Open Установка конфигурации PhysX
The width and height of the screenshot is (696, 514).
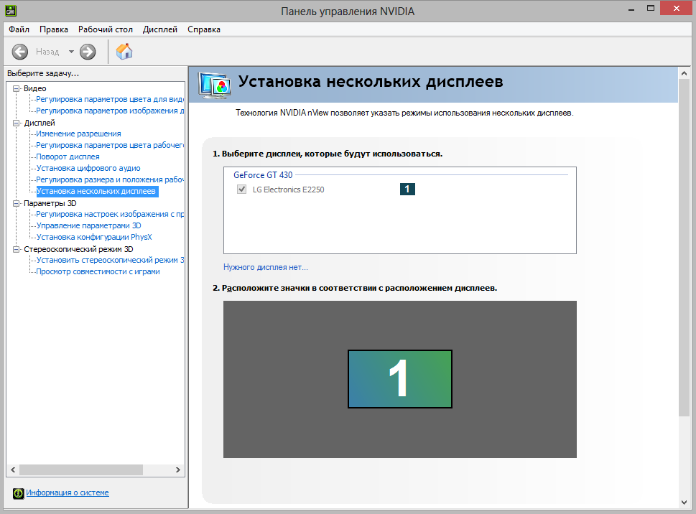94,238
